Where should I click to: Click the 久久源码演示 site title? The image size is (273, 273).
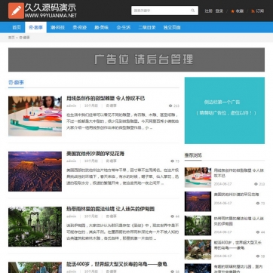51,8
